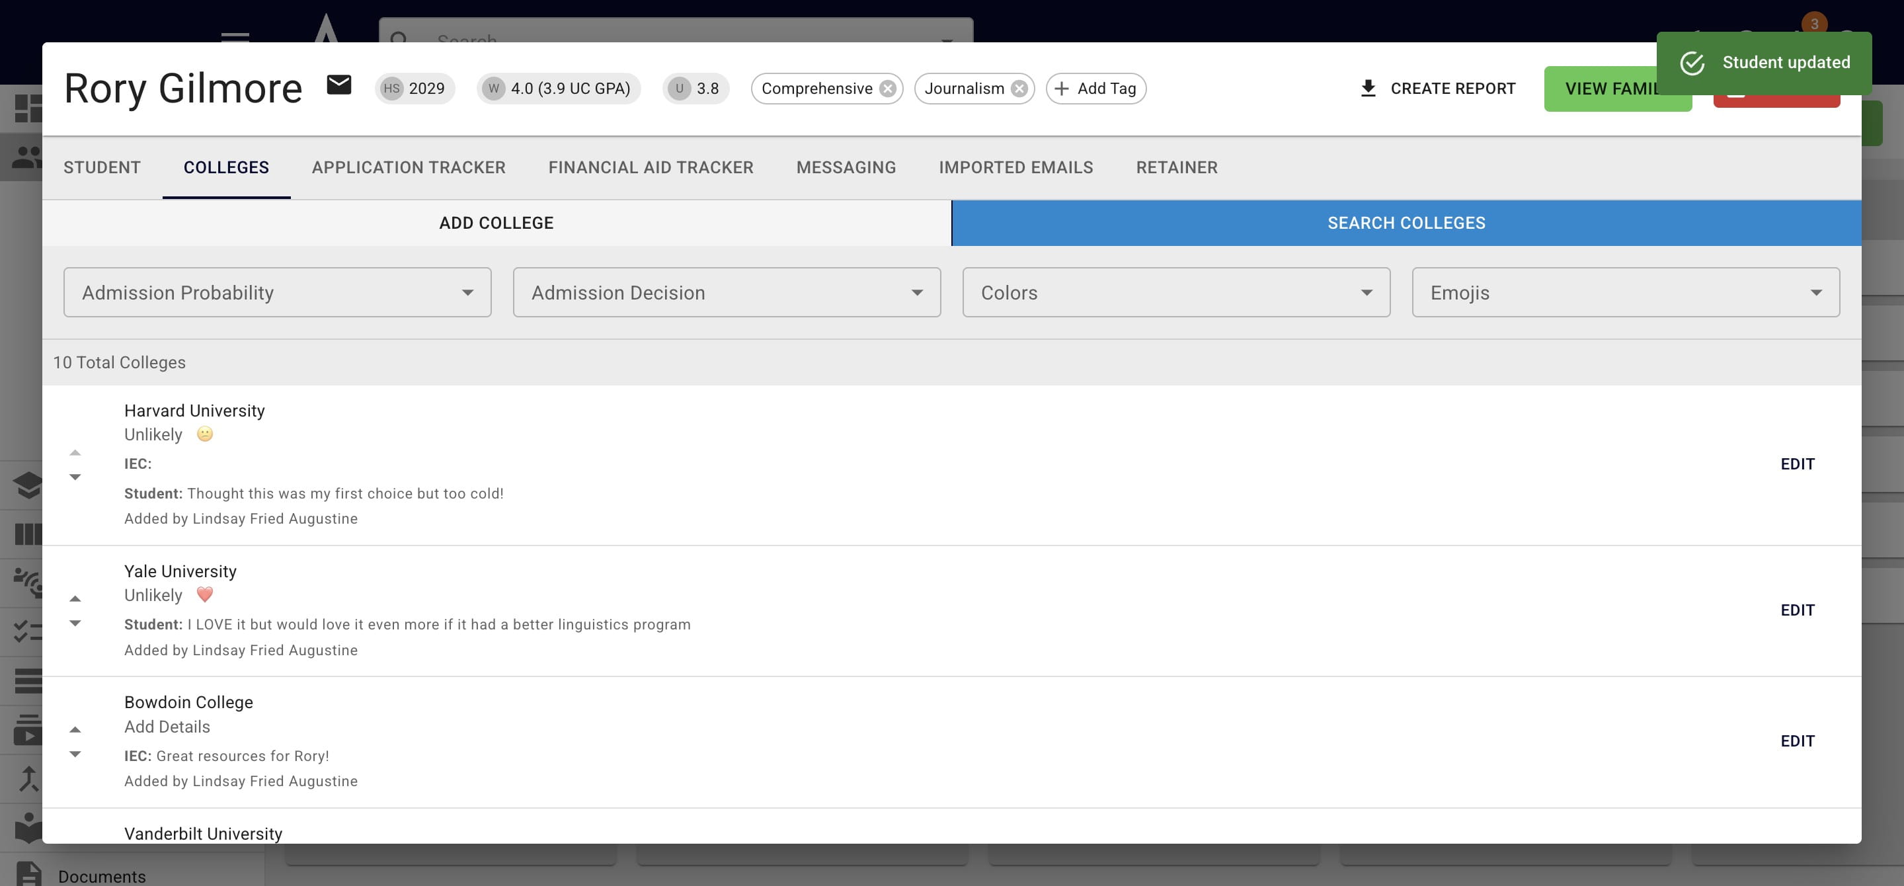The height and width of the screenshot is (886, 1904).
Task: Click the merge arrows icon in background sidebar
Action: pyautogui.click(x=28, y=779)
